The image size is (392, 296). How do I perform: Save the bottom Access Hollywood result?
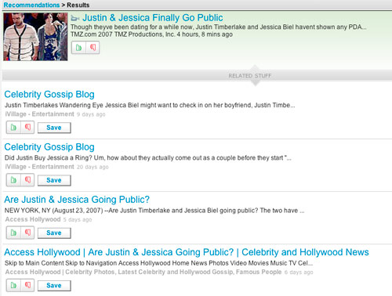[x=54, y=286]
